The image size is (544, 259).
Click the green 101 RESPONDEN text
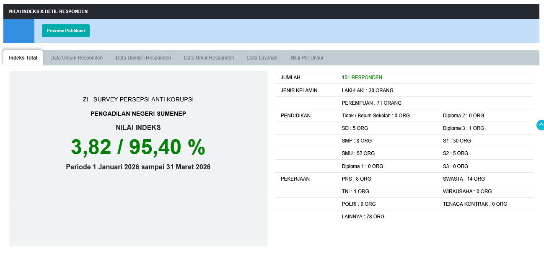(x=362, y=78)
